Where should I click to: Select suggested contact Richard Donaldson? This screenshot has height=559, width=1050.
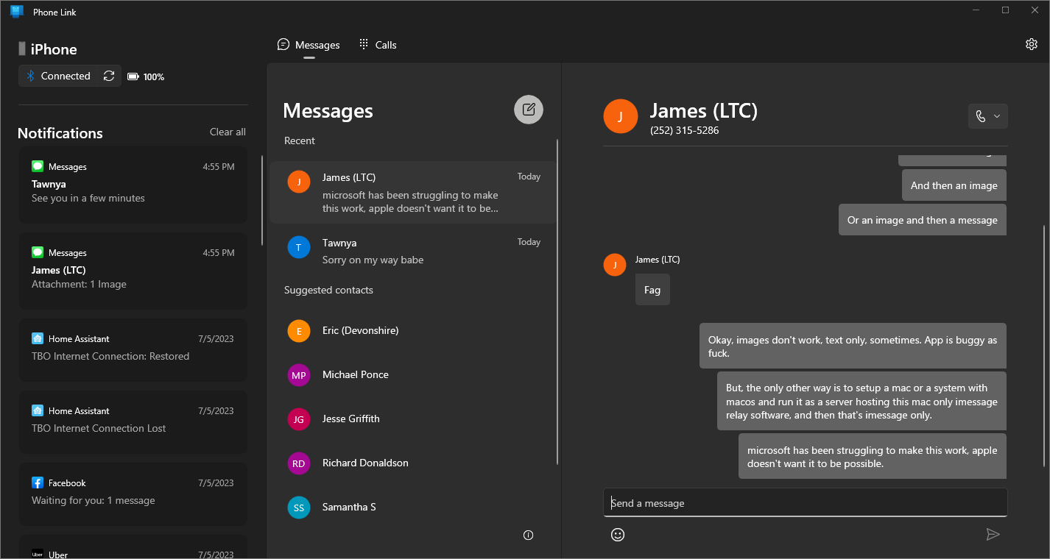point(412,463)
